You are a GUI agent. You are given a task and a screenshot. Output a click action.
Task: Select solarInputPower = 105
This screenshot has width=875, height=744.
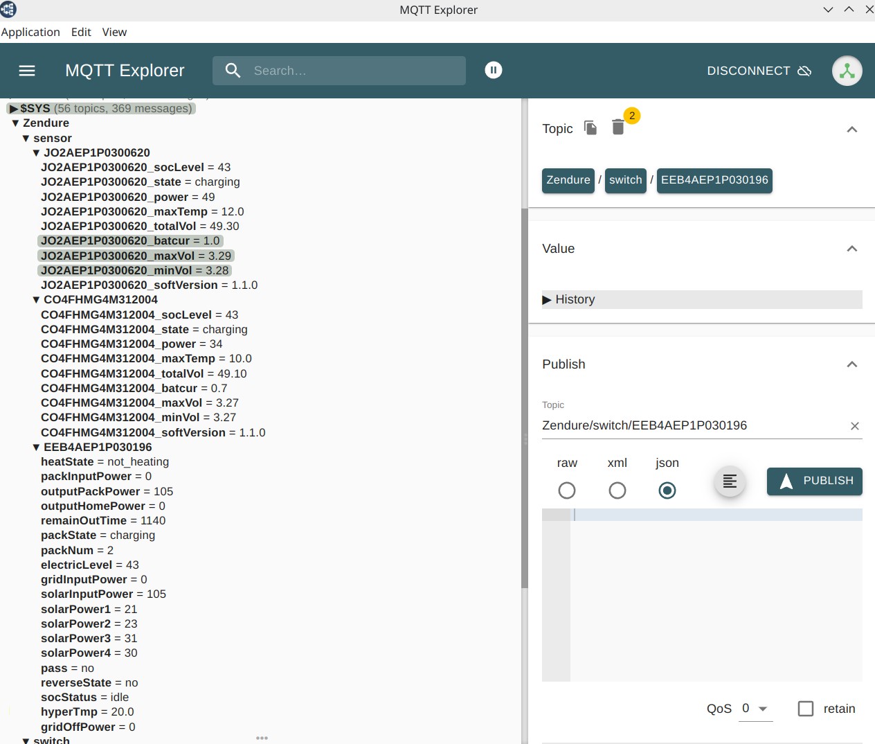click(x=103, y=594)
